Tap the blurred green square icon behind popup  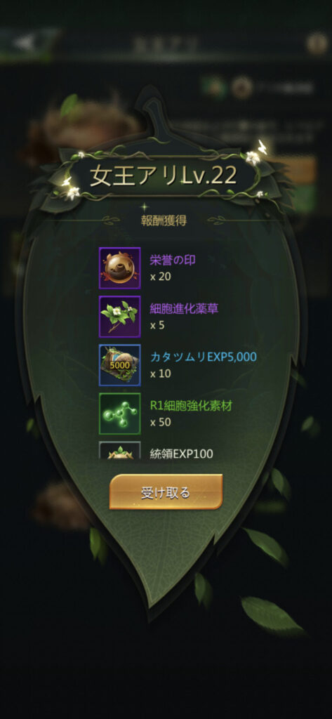[213, 88]
